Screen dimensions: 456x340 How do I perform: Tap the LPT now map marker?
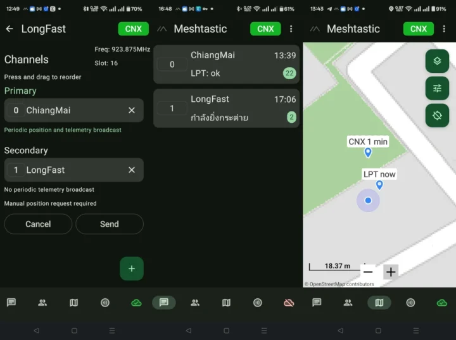click(379, 185)
